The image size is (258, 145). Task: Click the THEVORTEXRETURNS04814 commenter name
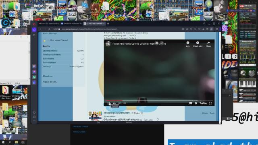(117, 113)
